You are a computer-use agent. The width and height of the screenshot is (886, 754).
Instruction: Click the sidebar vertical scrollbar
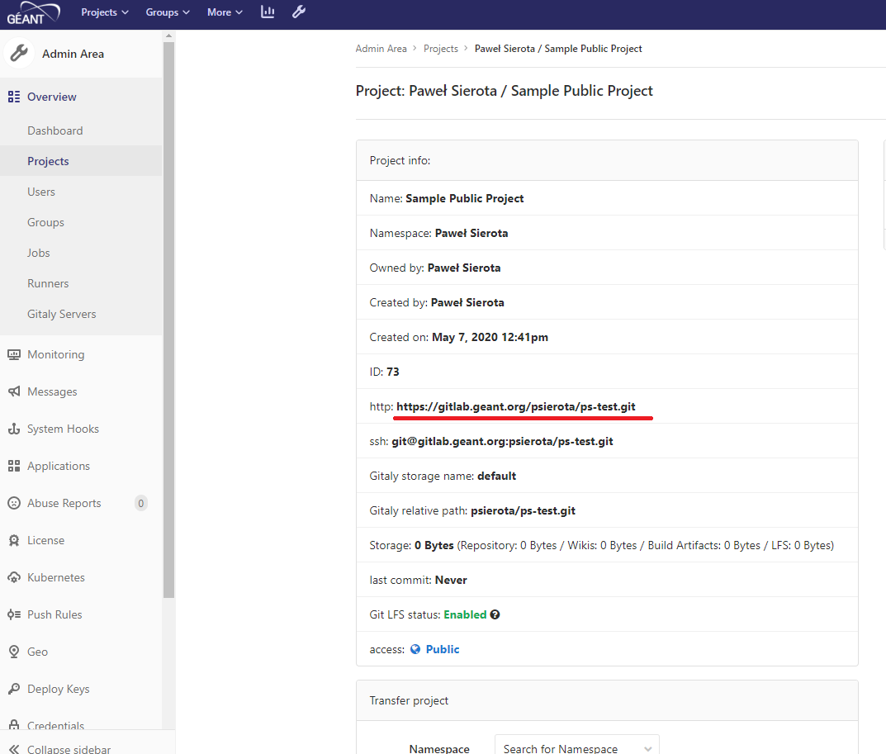tap(168, 320)
